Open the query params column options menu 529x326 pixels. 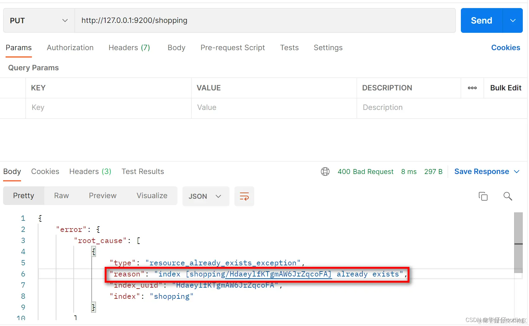pos(472,88)
